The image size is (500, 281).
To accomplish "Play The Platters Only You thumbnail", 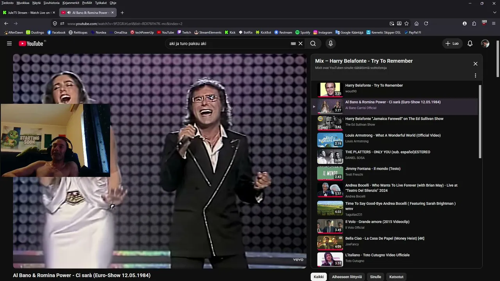I will coord(330,156).
